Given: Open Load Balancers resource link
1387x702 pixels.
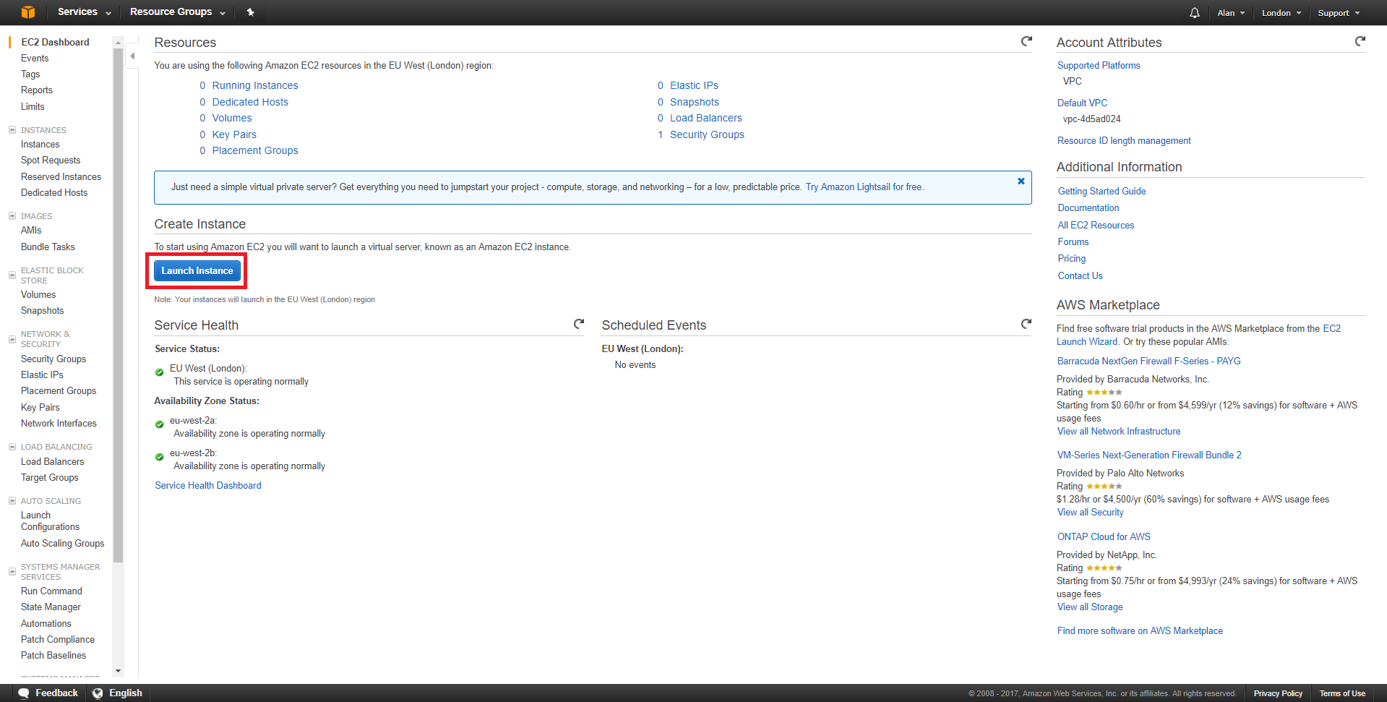Looking at the screenshot, I should tap(706, 118).
